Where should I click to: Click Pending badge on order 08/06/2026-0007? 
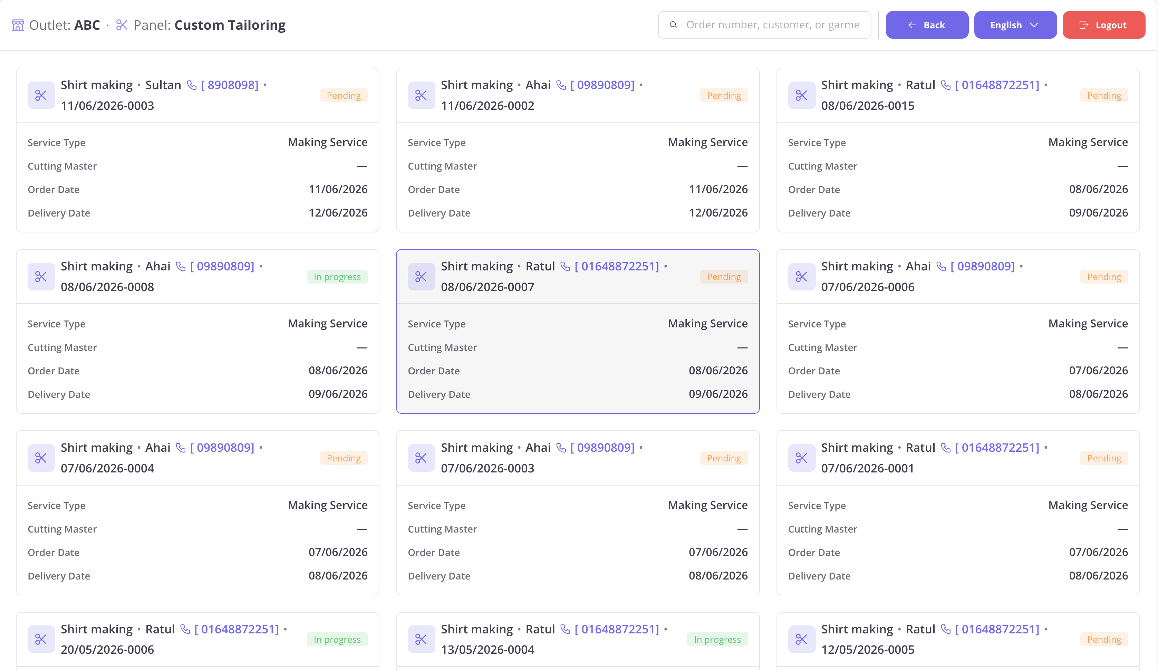724,277
